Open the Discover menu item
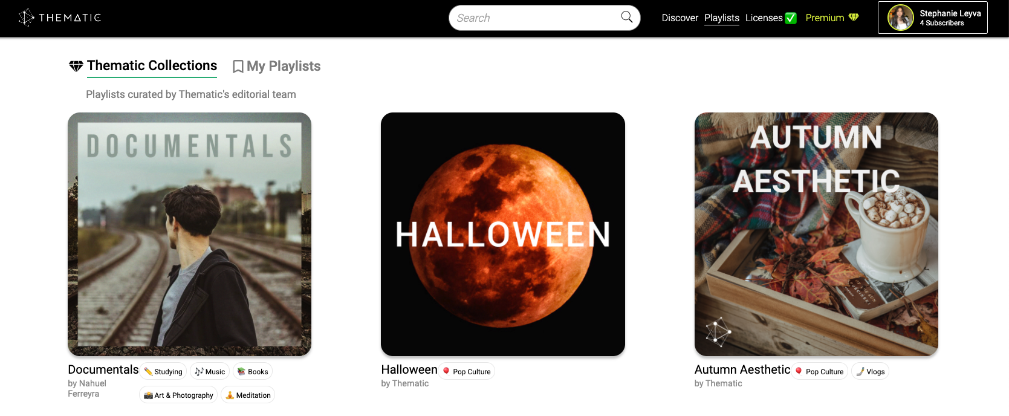 (x=680, y=18)
